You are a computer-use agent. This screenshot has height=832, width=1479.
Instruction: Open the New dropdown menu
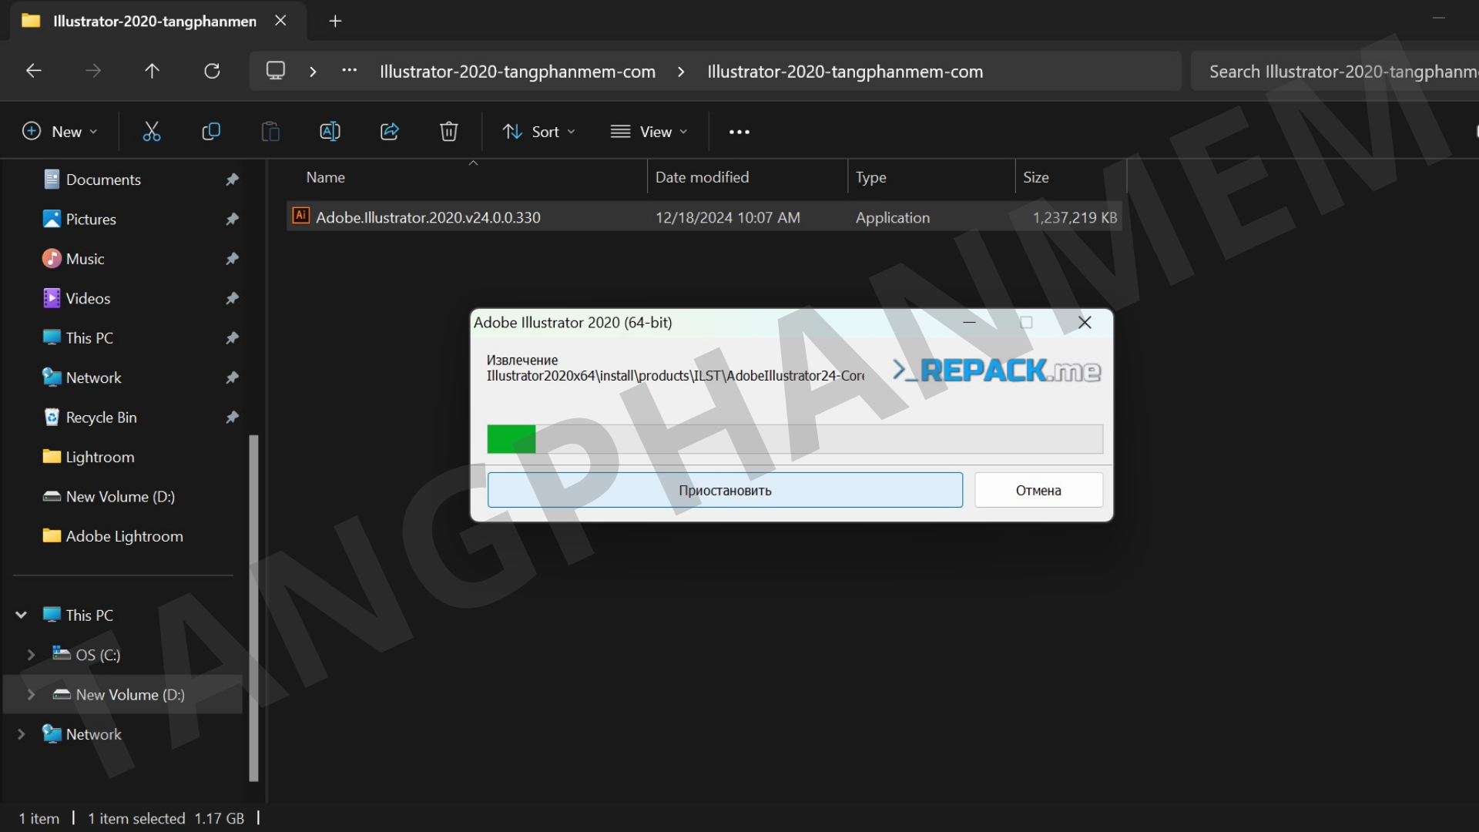(60, 132)
